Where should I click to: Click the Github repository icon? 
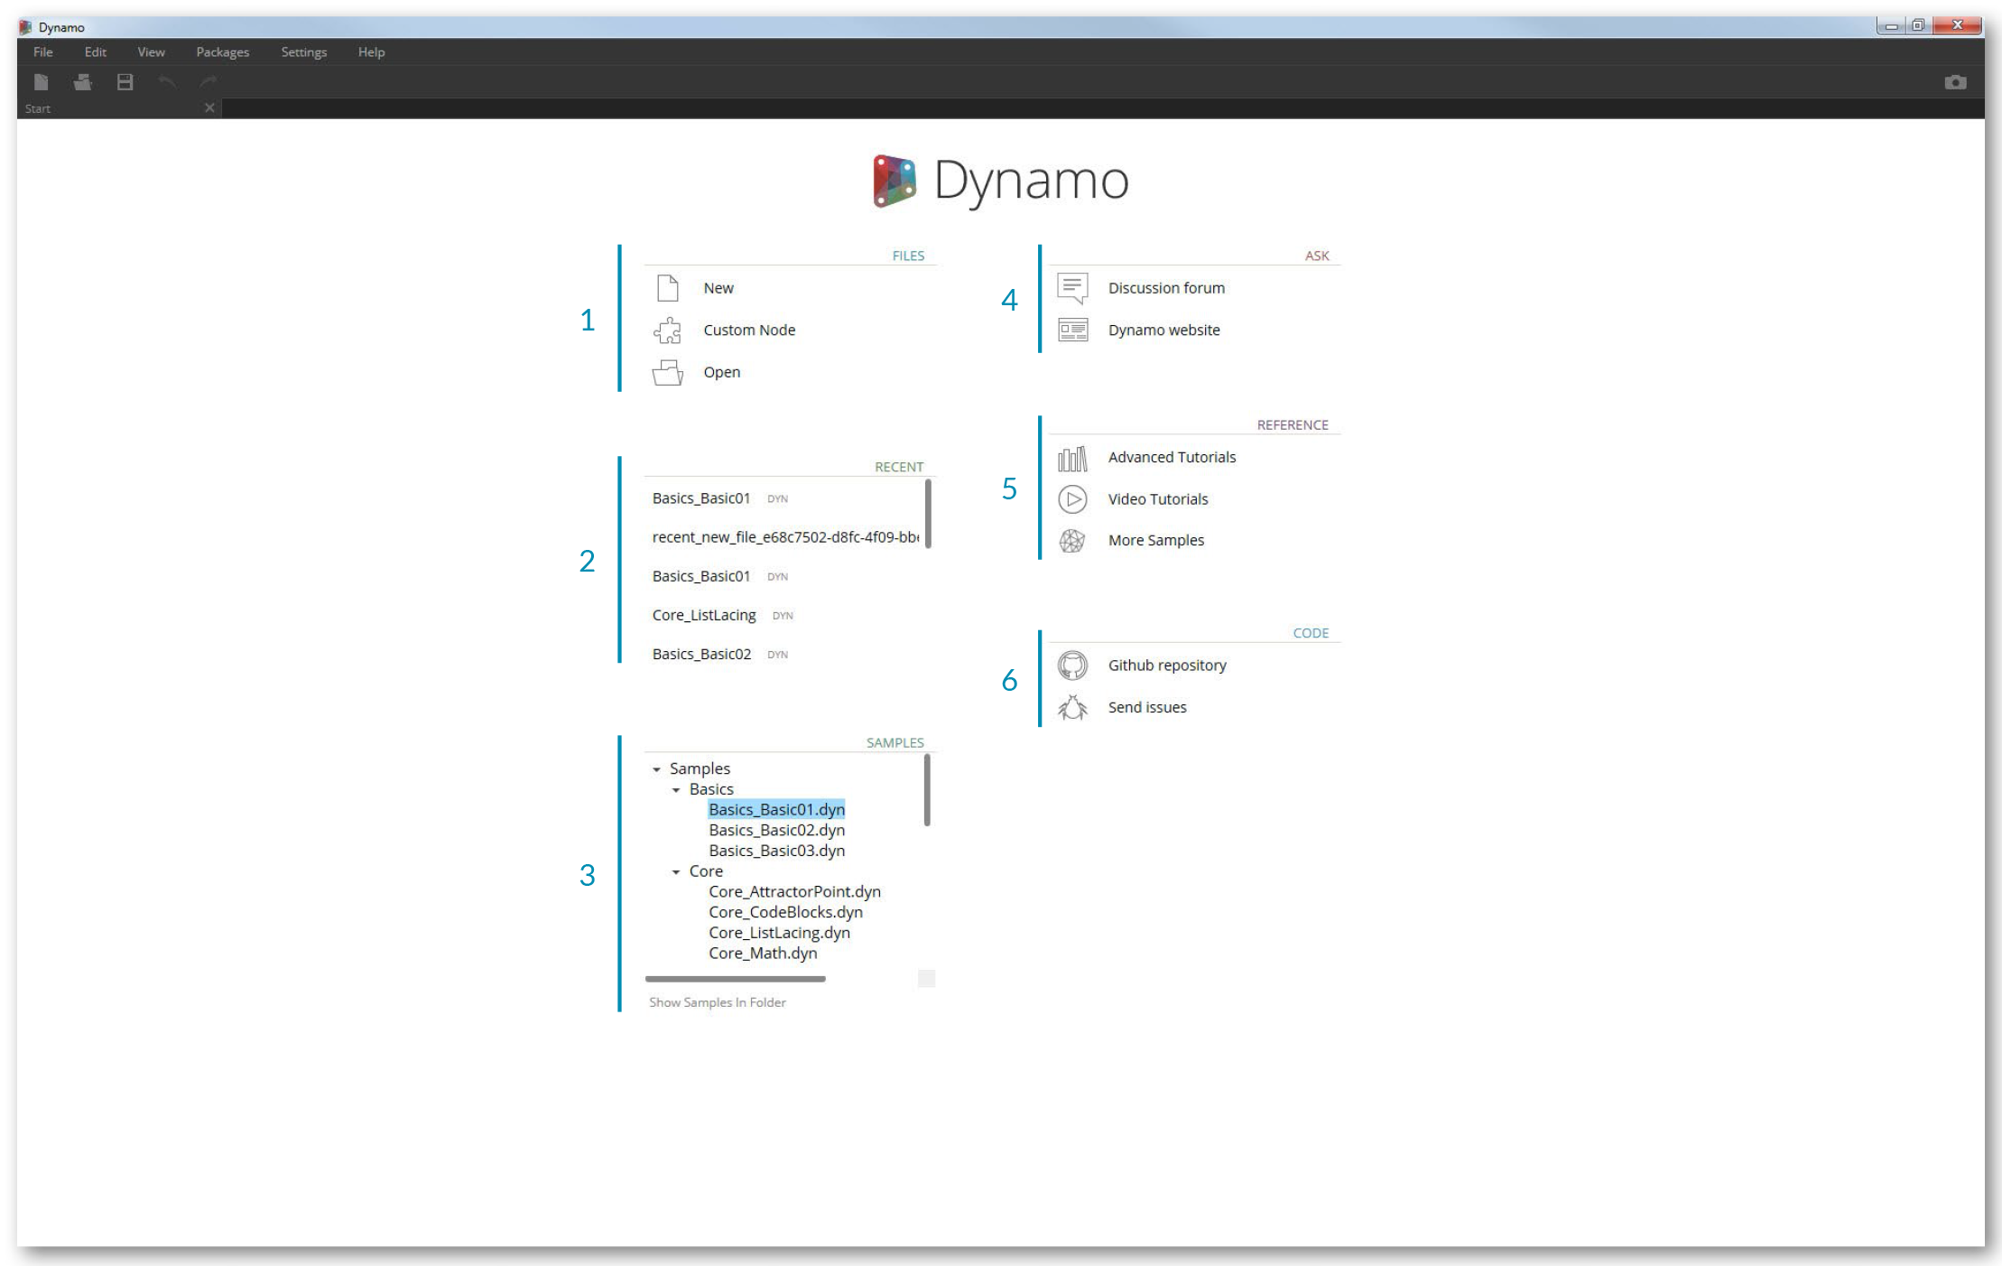click(1071, 664)
